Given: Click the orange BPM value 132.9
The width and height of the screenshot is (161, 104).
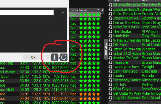Looking at the screenshot, I should (37, 94).
